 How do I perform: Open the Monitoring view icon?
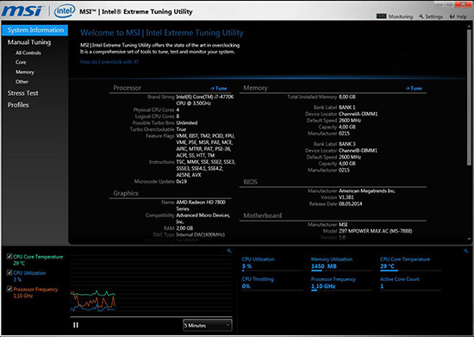coord(381,16)
